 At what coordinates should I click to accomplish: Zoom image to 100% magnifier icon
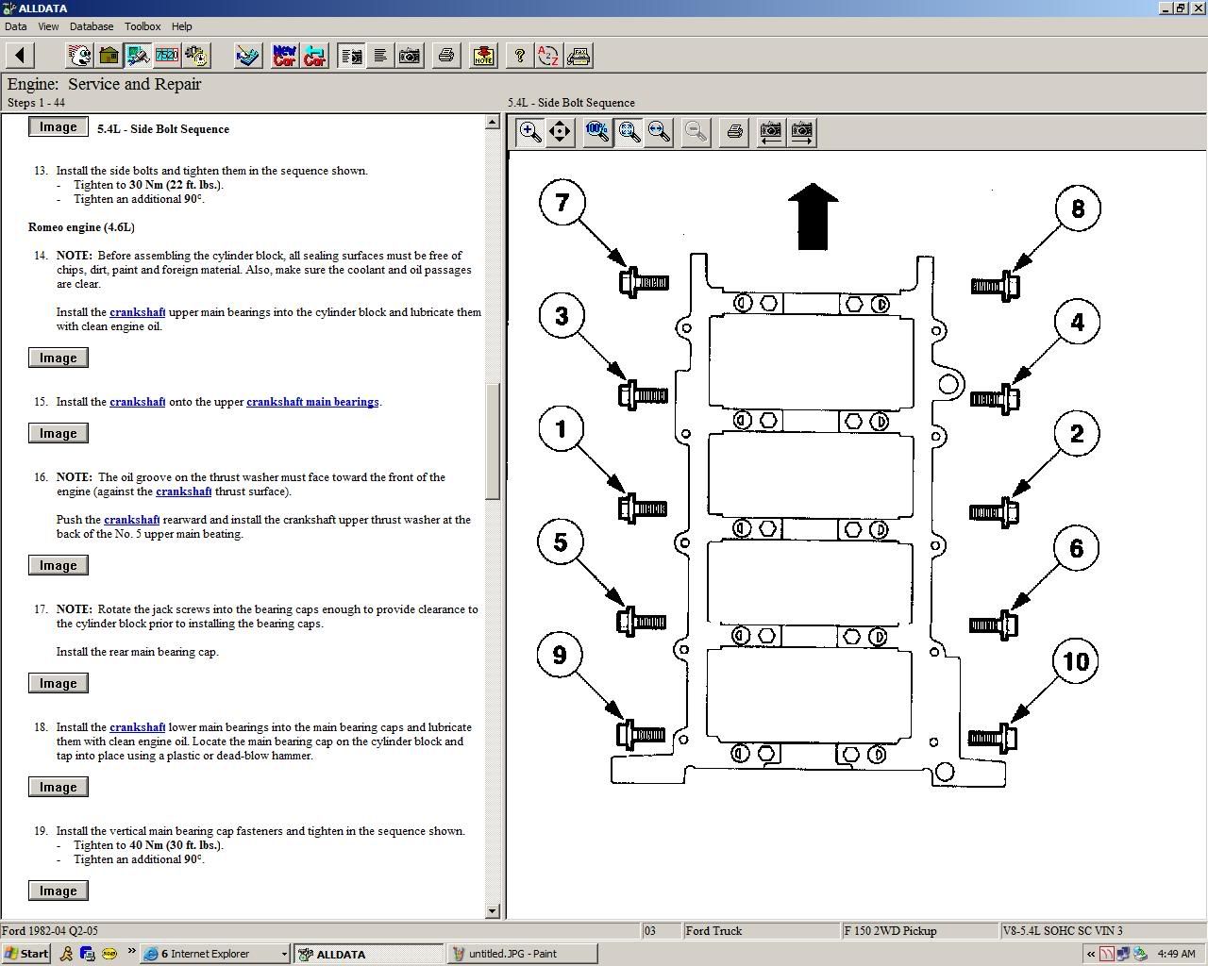coord(597,132)
